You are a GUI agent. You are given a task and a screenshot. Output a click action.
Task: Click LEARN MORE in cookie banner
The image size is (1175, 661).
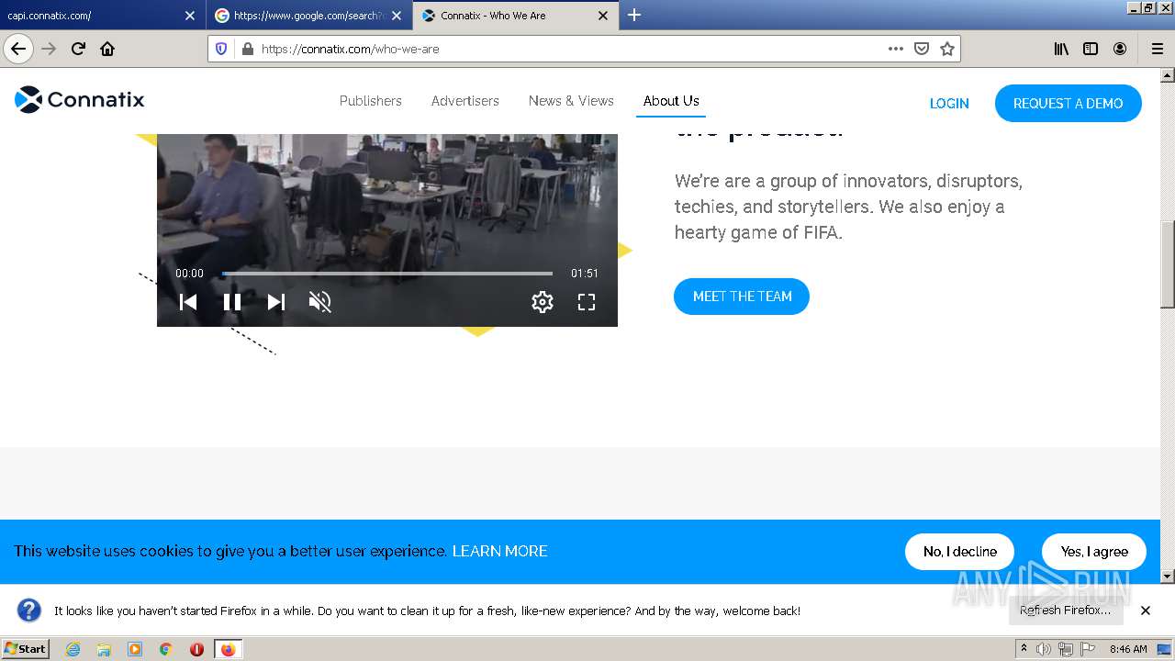(x=499, y=551)
